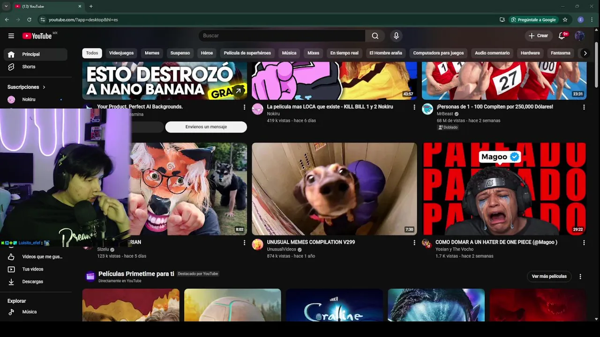
Task: Show more filter chips with right arrow
Action: (585, 53)
